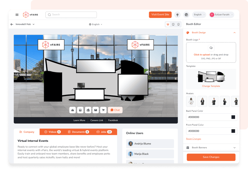This screenshot has width=248, height=173.
Task: Collapse the Booth Design section
Action: point(234,33)
